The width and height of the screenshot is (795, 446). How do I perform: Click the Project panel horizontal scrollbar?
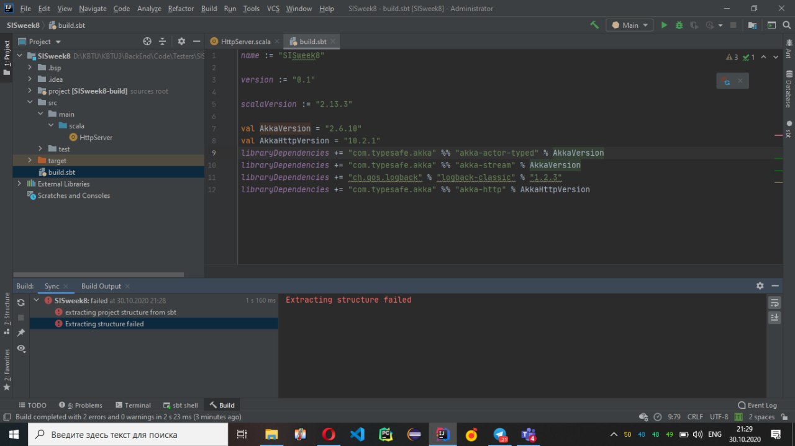coord(99,274)
